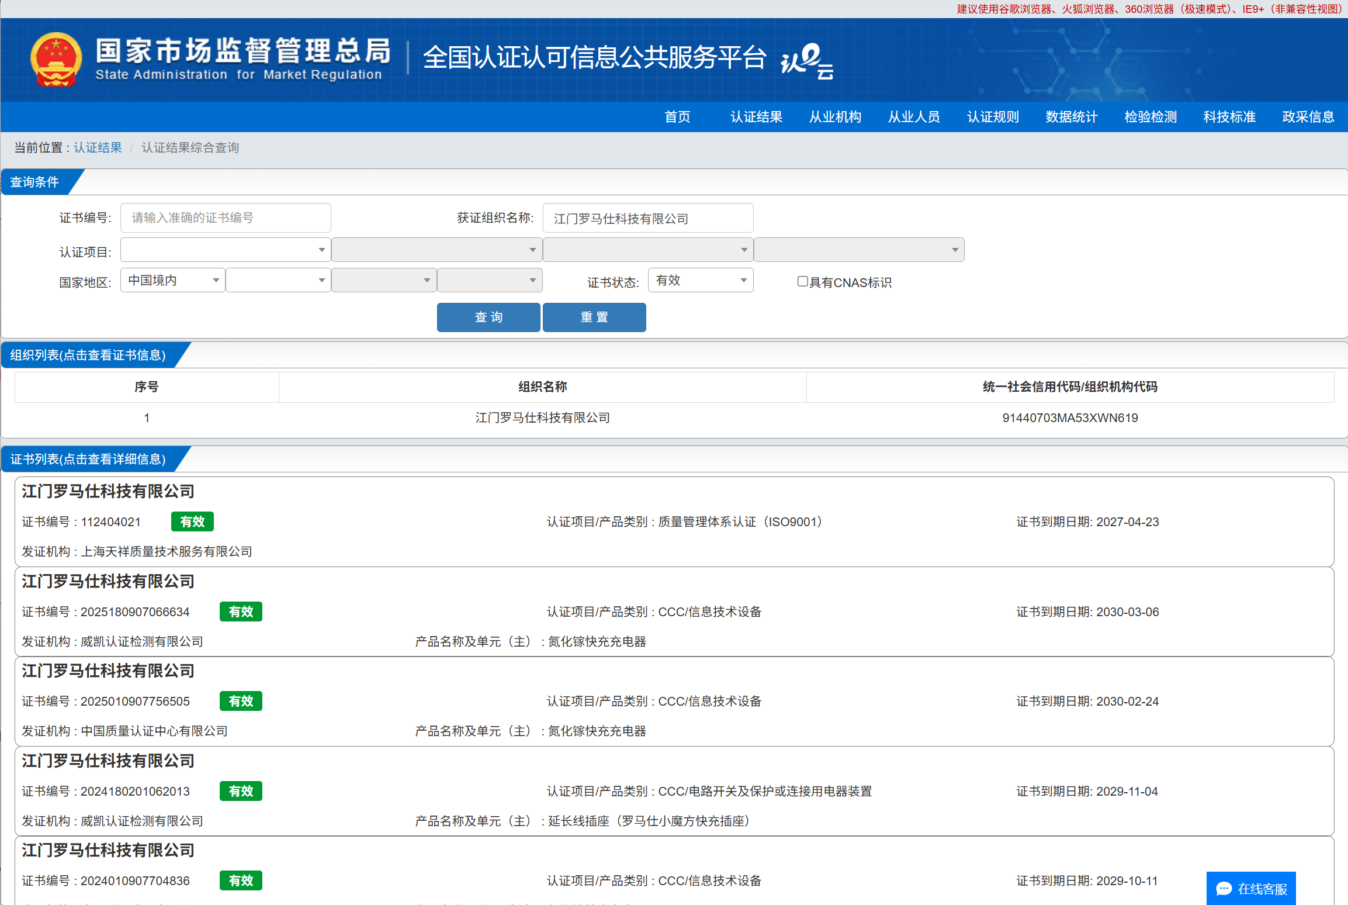Click the 查询条件 section header

pyautogui.click(x=34, y=182)
